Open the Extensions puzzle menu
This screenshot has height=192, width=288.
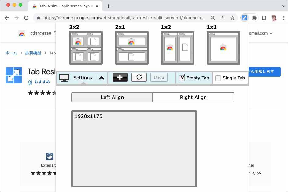tap(254, 18)
